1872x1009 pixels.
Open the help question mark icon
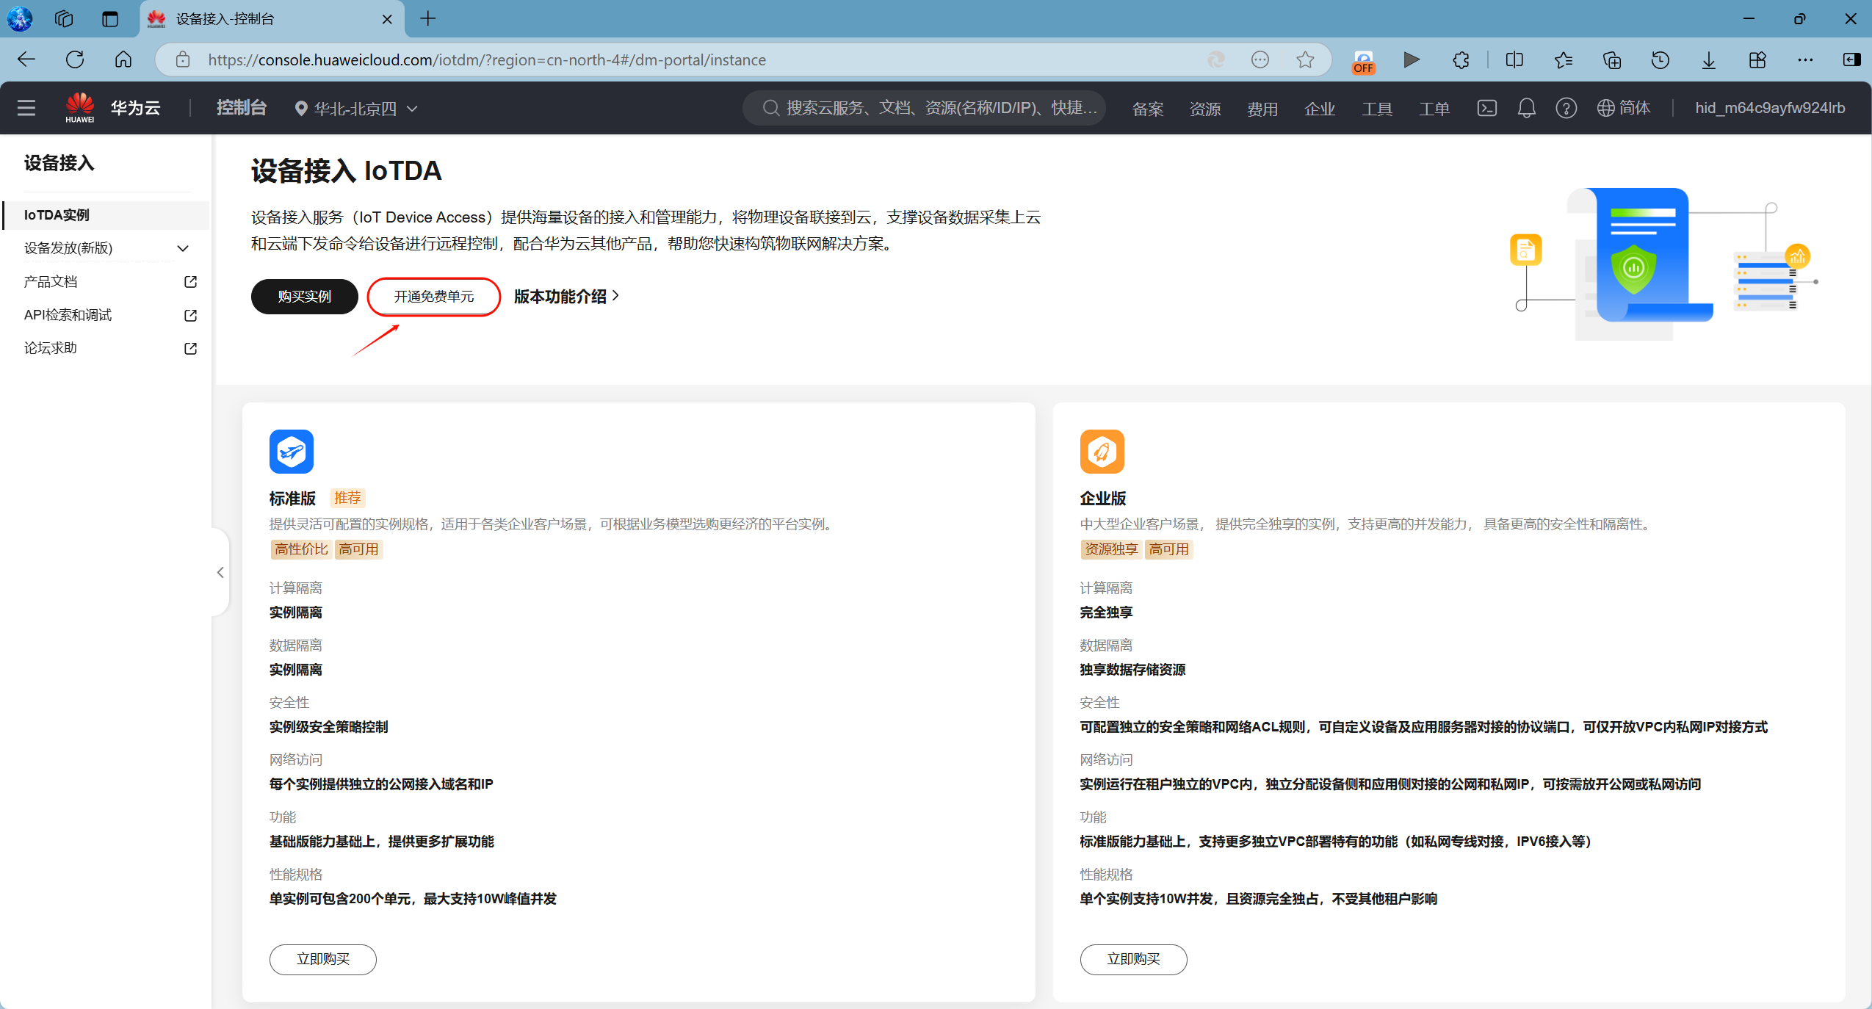[1566, 108]
